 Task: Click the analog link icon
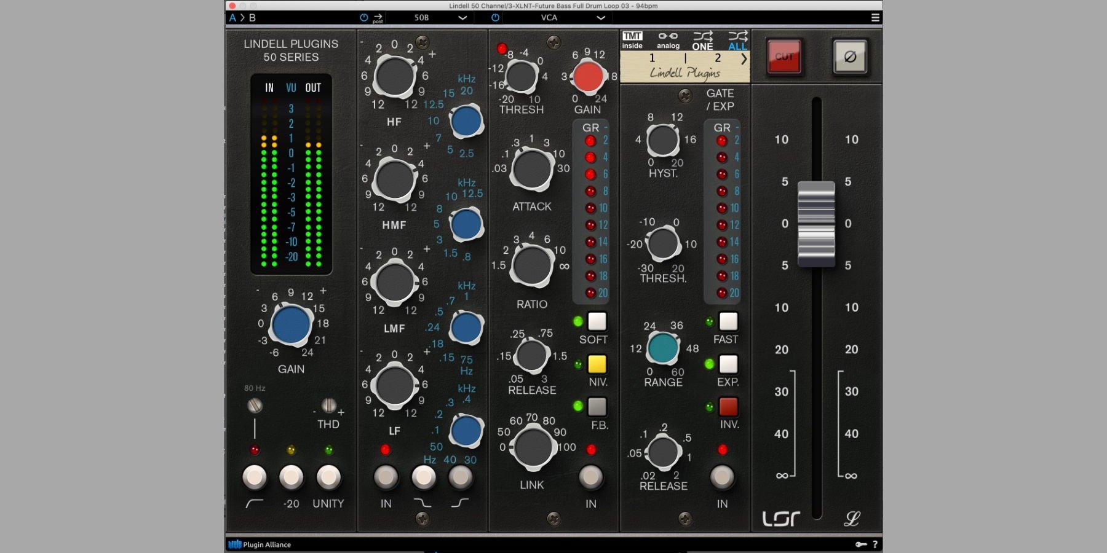point(668,40)
